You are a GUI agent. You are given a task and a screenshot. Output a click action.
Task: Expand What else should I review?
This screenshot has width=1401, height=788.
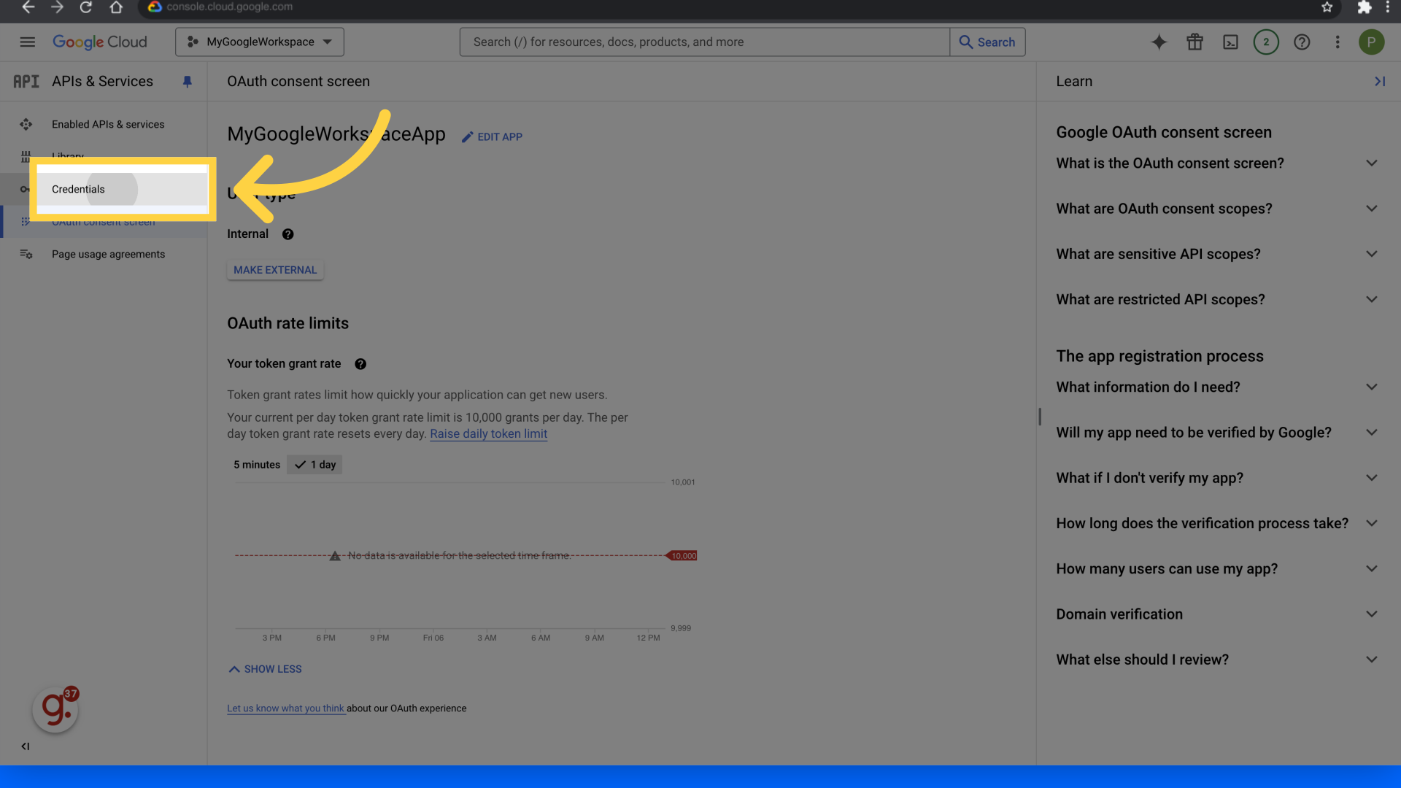pyautogui.click(x=1217, y=660)
